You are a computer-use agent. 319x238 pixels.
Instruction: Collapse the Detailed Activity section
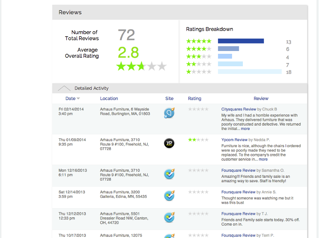[x=65, y=88]
